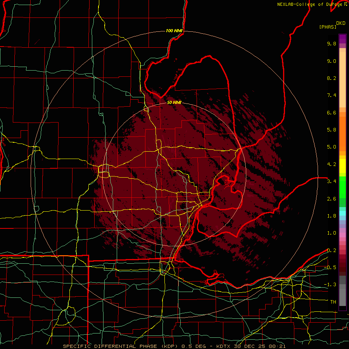This screenshot has height=349, width=349.
Task: Click the 9.8 value on the color scale
Action: click(332, 43)
